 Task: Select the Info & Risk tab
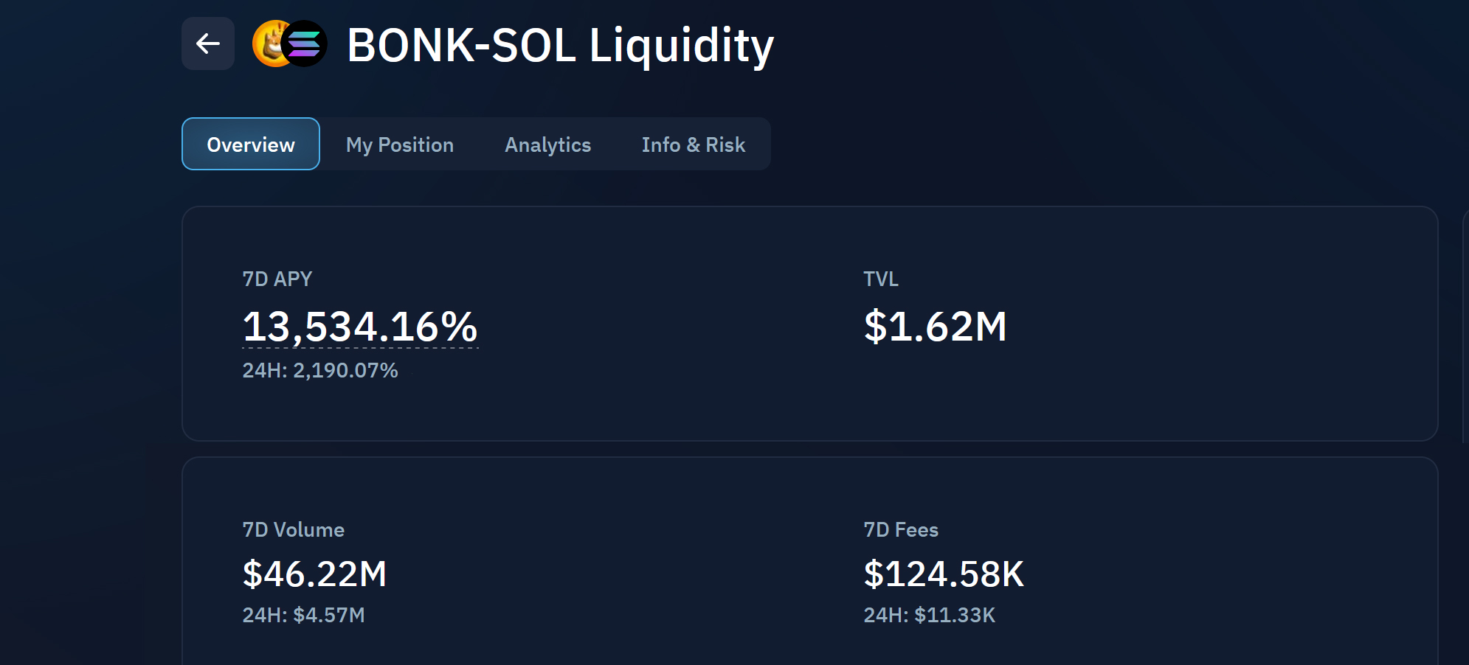(x=693, y=145)
